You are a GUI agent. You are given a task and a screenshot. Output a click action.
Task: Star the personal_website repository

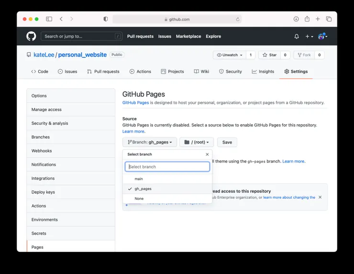point(270,55)
